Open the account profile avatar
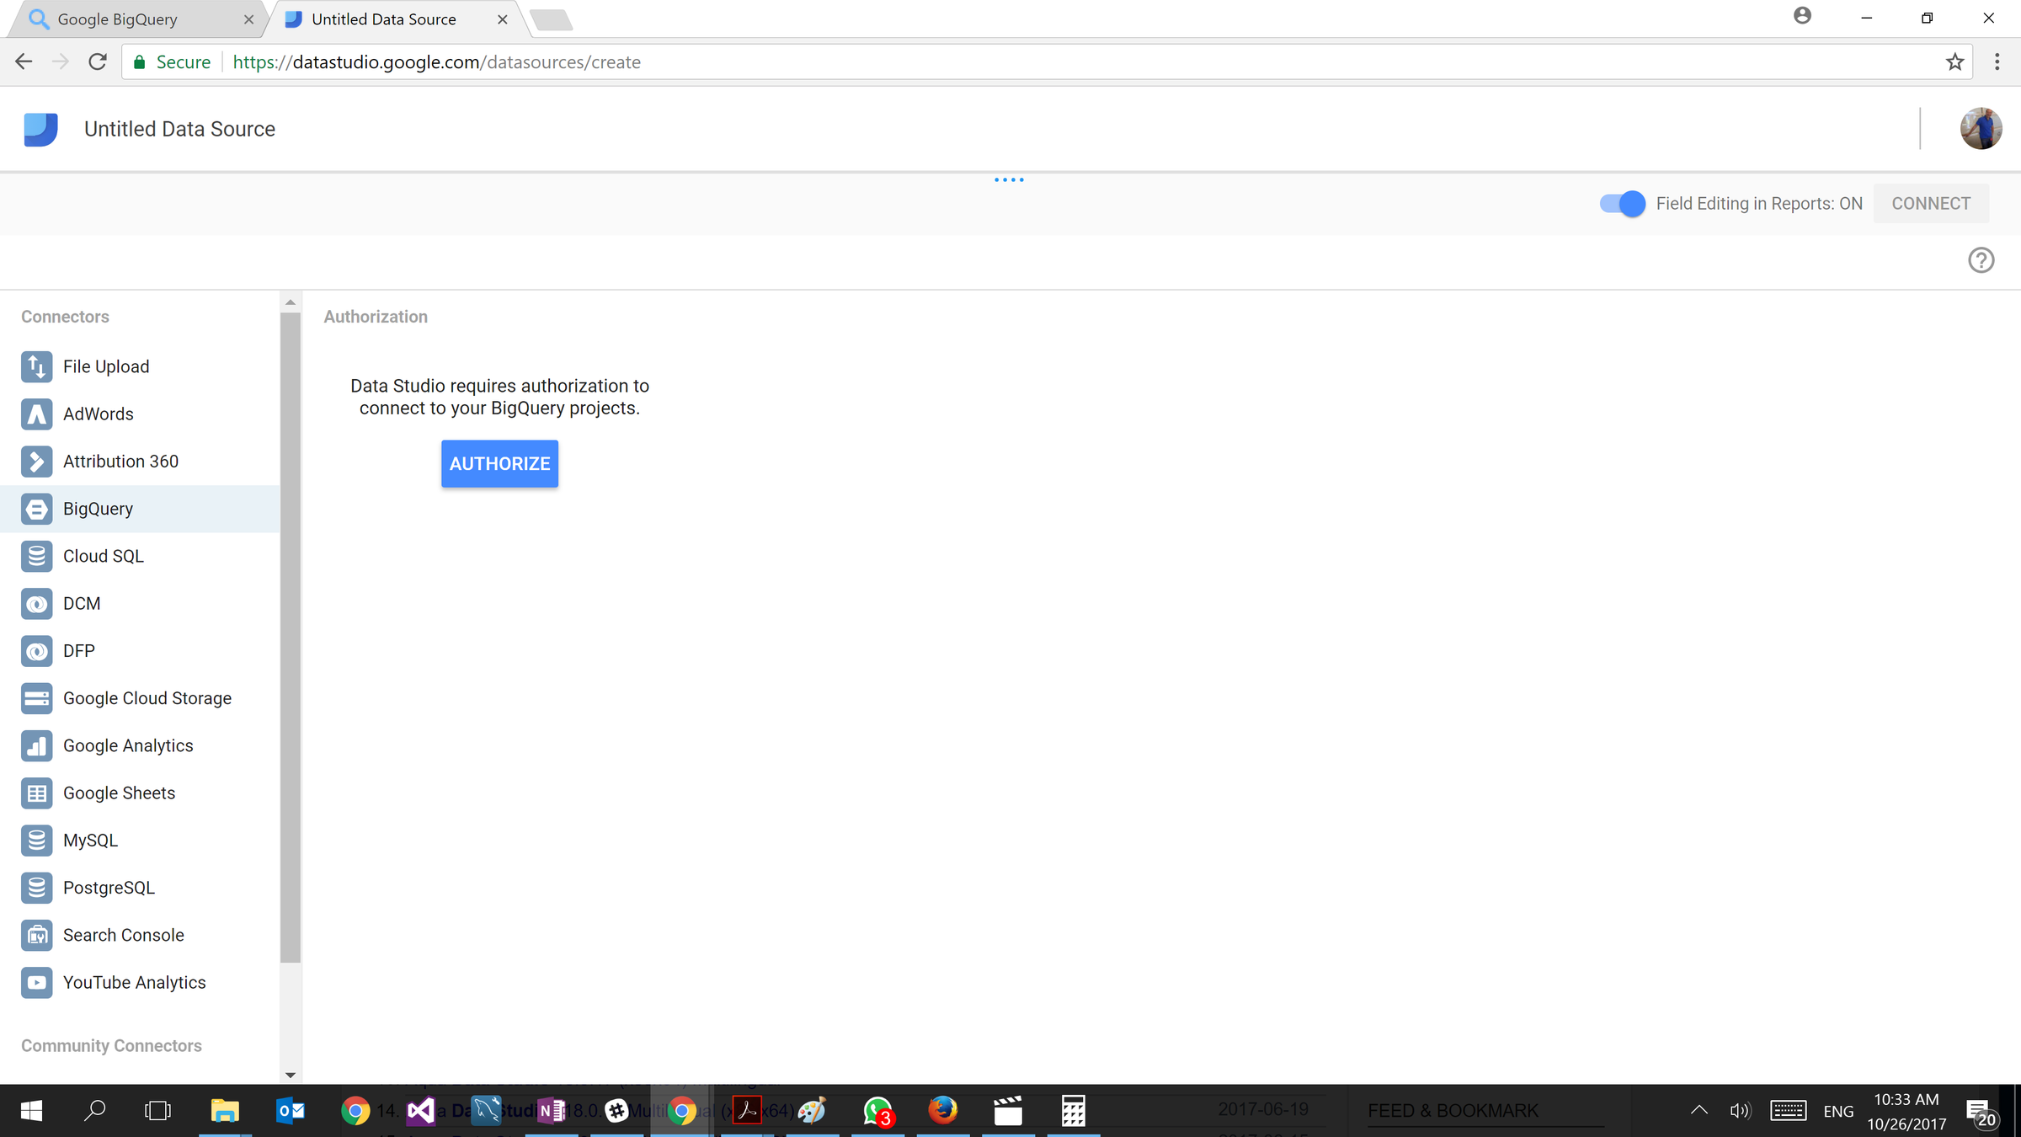Image resolution: width=2021 pixels, height=1137 pixels. (x=1981, y=129)
